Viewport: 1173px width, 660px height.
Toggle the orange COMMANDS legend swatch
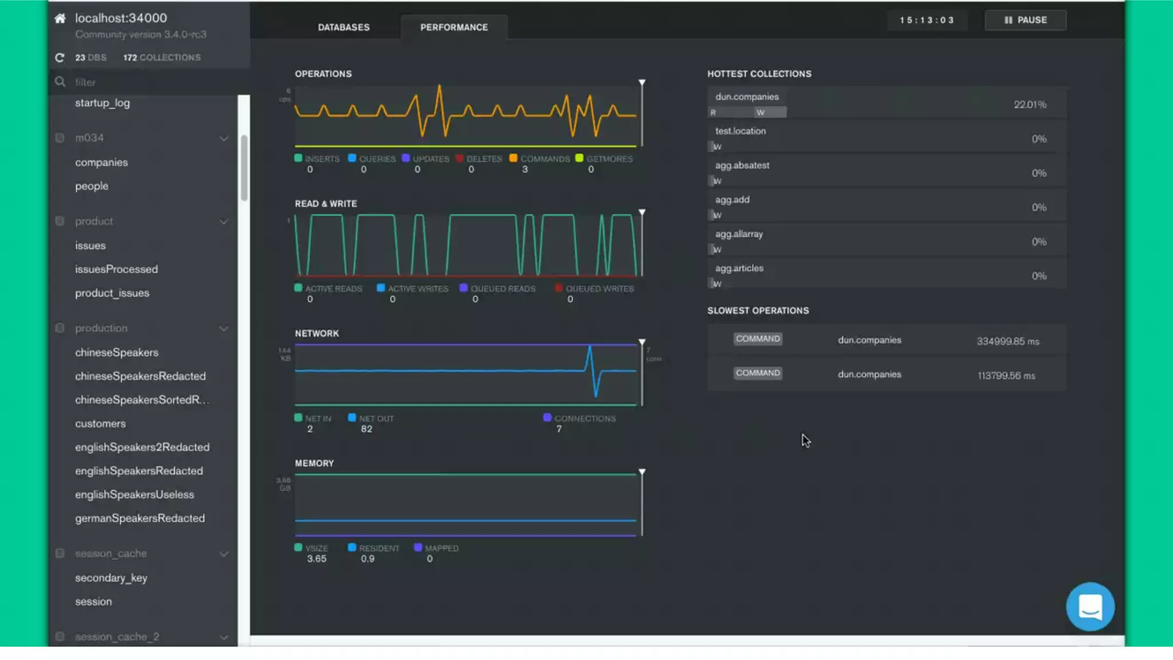pyautogui.click(x=513, y=158)
